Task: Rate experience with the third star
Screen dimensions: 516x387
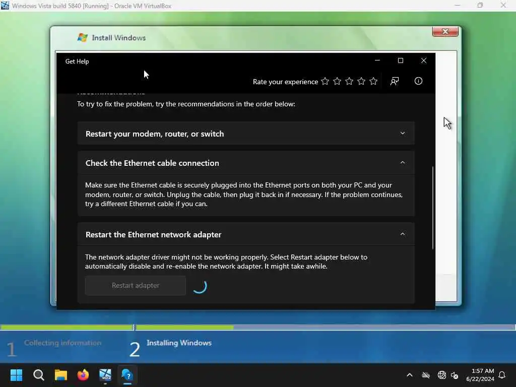Action: 349,81
